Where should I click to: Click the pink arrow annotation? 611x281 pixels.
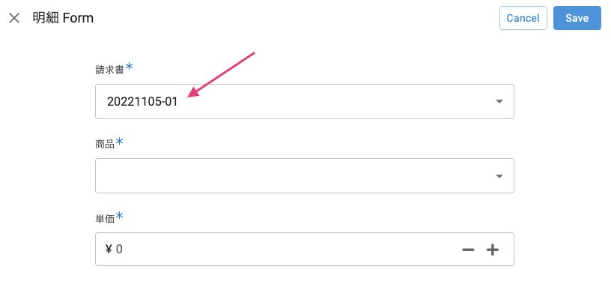point(222,74)
